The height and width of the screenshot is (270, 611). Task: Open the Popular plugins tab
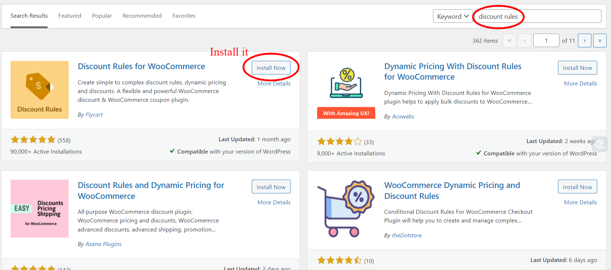point(102,16)
